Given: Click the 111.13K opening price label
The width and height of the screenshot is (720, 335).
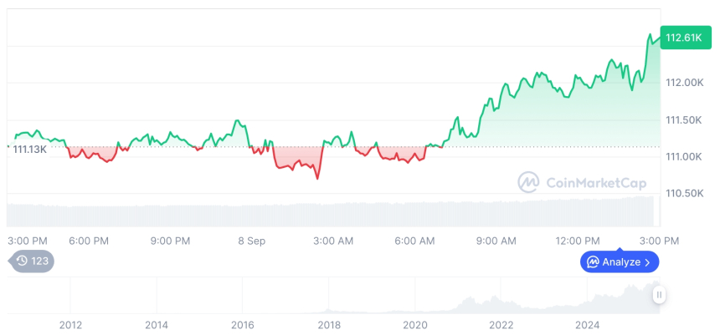Looking at the screenshot, I should 29,149.
